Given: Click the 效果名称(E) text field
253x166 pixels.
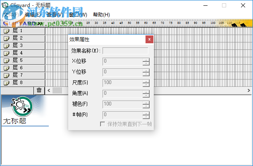Looking at the screenshot, I should (x=125, y=51).
